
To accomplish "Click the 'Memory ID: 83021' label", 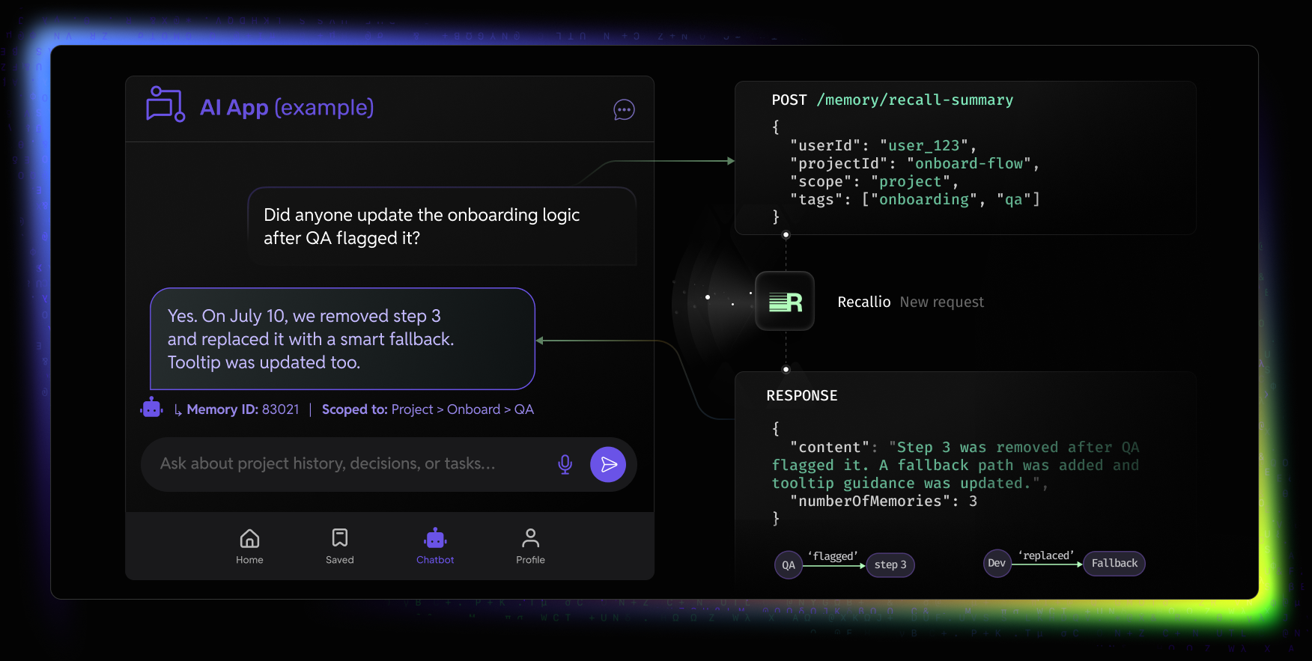I will (x=243, y=409).
